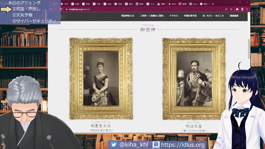Switch to the 御引 tab
Image resolution: width=265 pixels, height=149 pixels.
tap(204, 4)
